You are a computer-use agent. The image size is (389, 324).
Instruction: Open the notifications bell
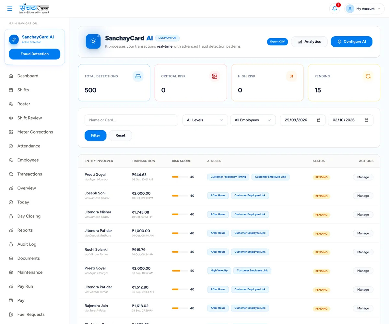pyautogui.click(x=335, y=9)
